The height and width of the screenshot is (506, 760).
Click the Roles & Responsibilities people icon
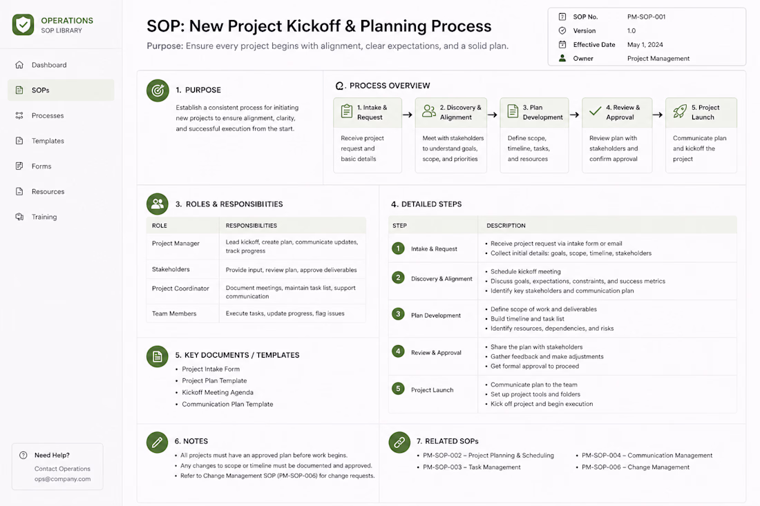click(x=158, y=204)
